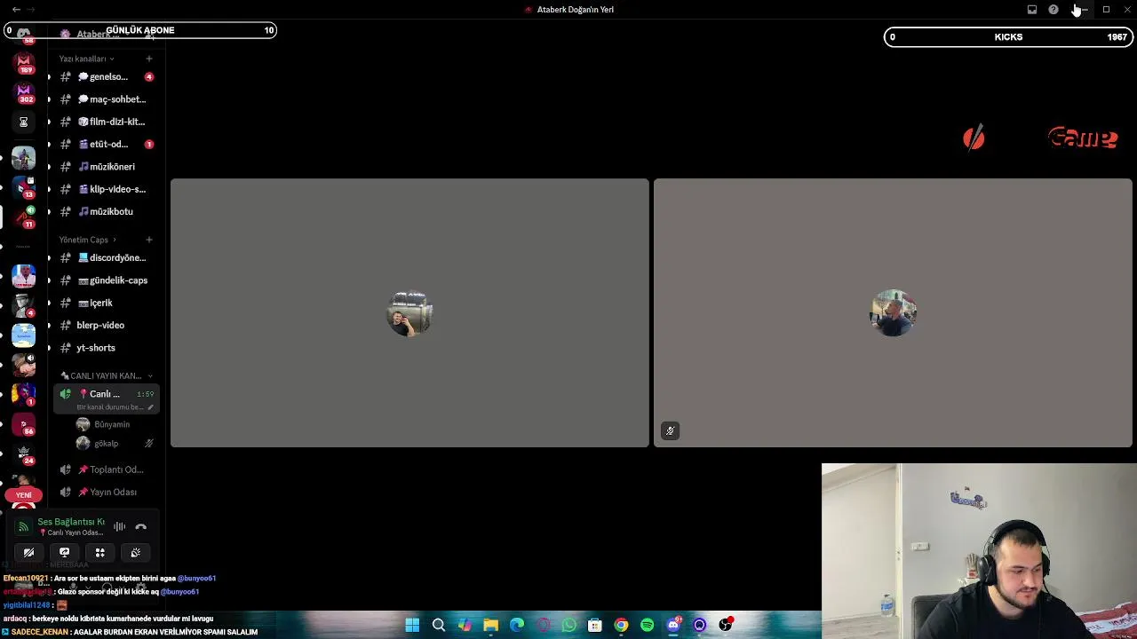Open the hourglass server icon
1137x639 pixels.
[24, 122]
